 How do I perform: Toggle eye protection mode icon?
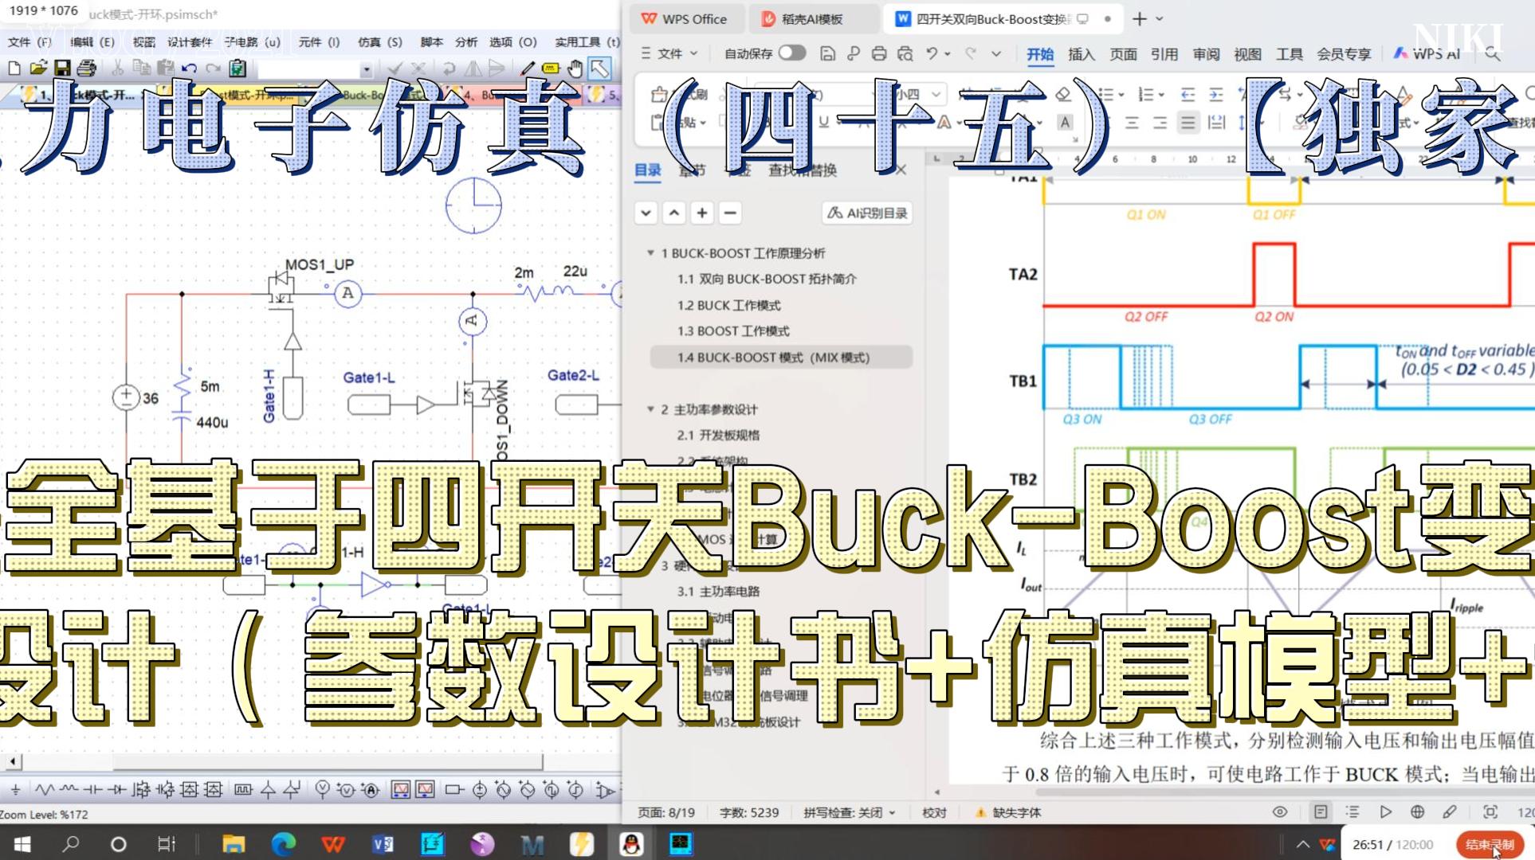1280,812
